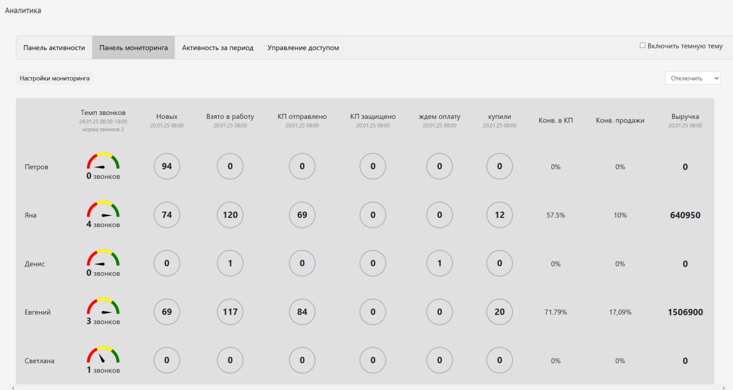Click the employee name Светлана
This screenshot has width=733, height=390.
[40, 361]
